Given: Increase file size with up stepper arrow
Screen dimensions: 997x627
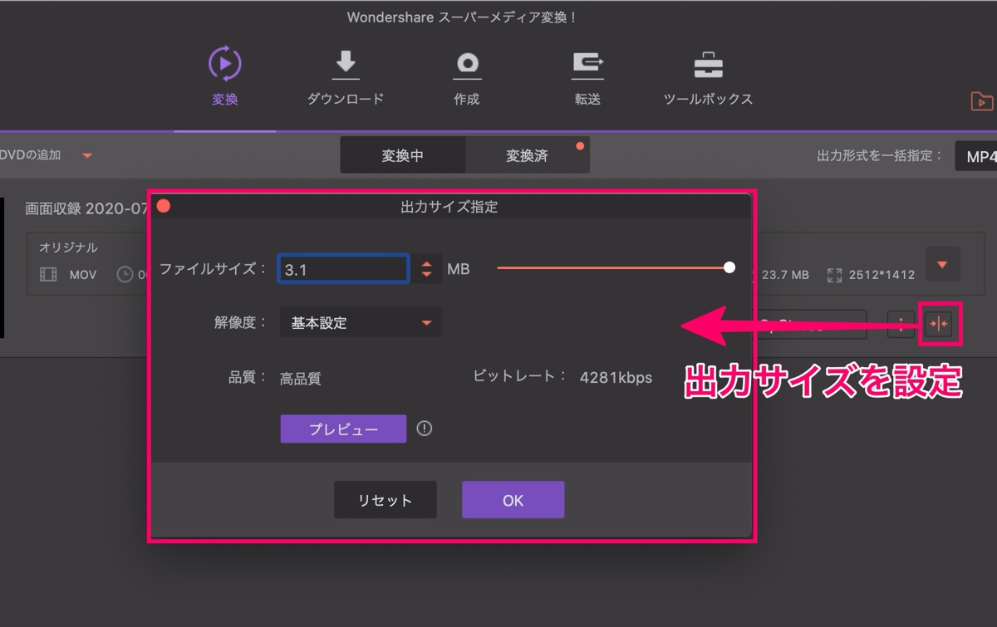Looking at the screenshot, I should (x=427, y=264).
